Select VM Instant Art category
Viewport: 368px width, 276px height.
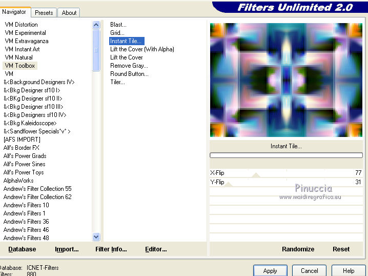point(23,49)
